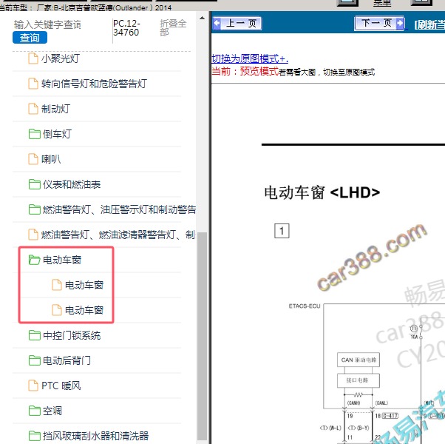Open the PTC 暖风 document
The height and width of the screenshot is (444, 445).
click(61, 386)
